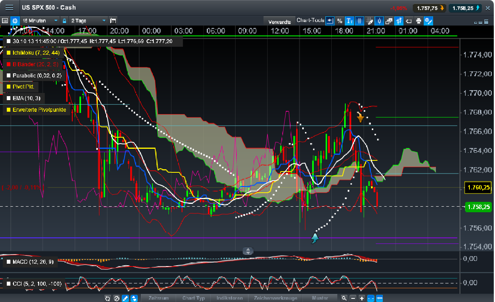The image size is (495, 302).
Task: Click the percent scale icon in Chart-Tools
Action: point(339,21)
